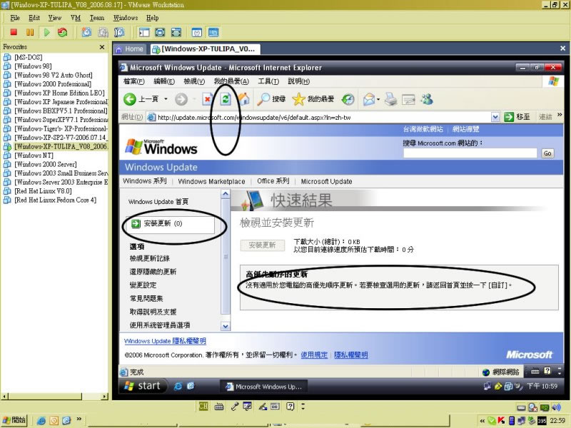The image size is (571, 428).
Task: Open 使用規定 footer link
Action: click(x=314, y=355)
